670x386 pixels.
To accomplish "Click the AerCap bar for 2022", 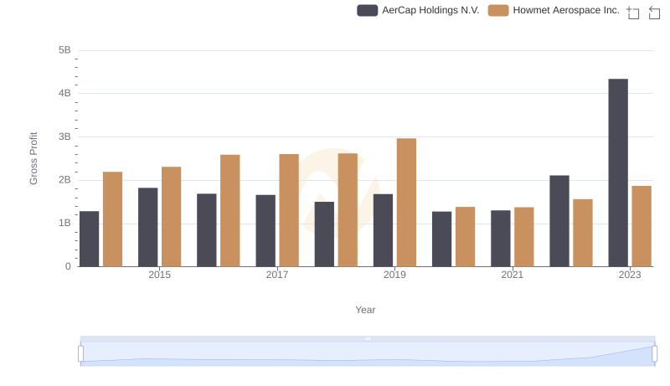I will (559, 221).
